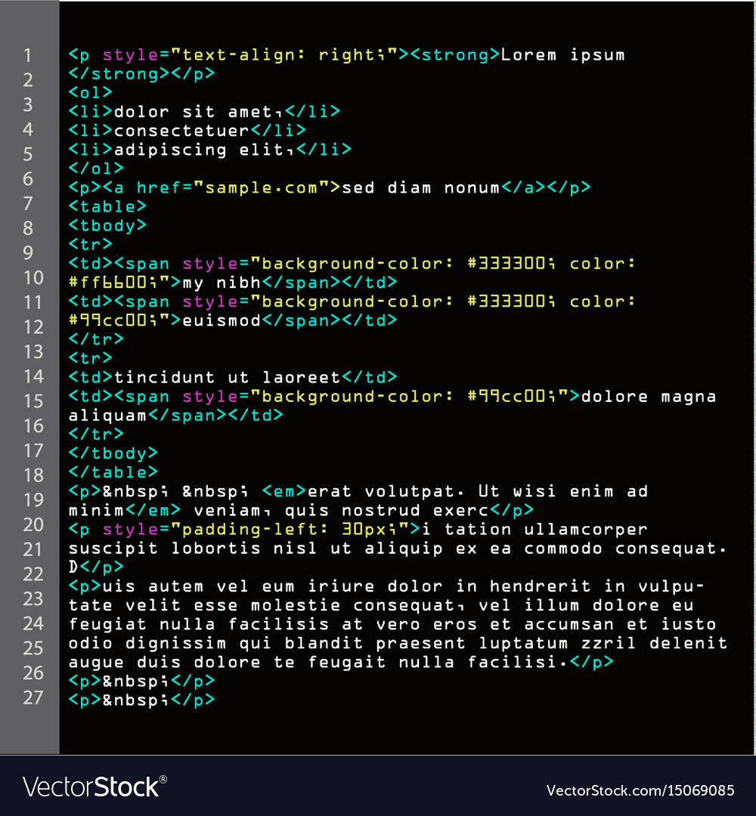The height and width of the screenshot is (816, 756).
Task: Click the opening "<em>" tag
Action: click(283, 491)
